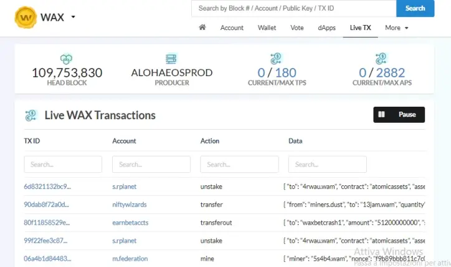Click the mine action cell

[207, 259]
